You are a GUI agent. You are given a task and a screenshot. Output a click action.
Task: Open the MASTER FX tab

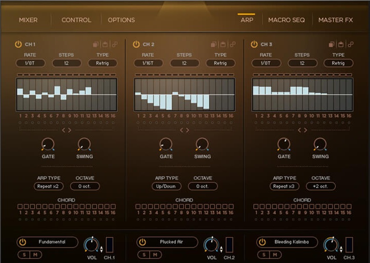[x=336, y=20]
